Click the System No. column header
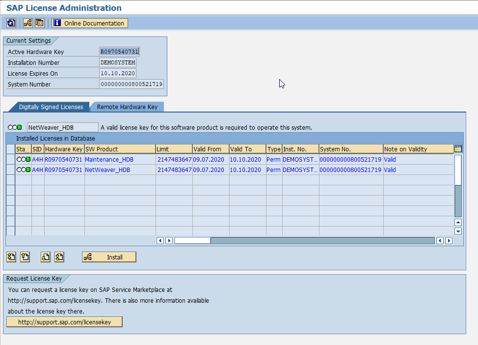478x345 pixels. point(351,149)
